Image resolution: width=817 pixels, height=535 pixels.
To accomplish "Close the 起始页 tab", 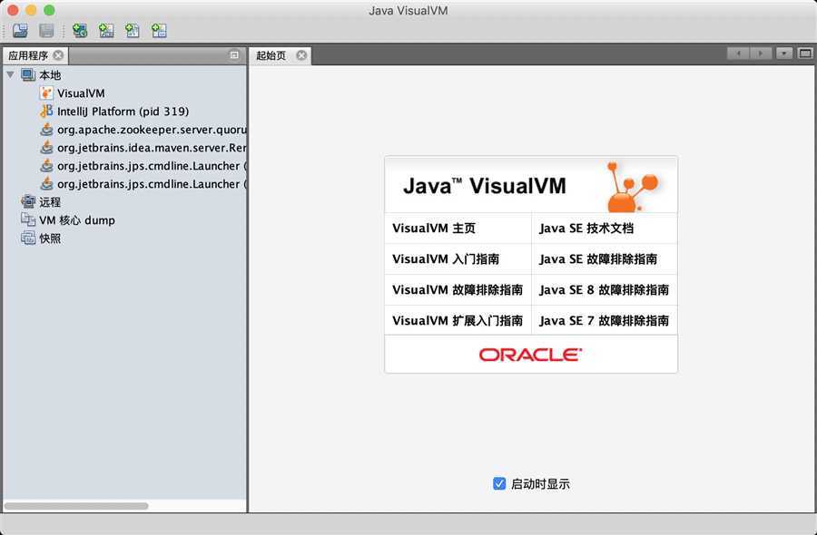I will (x=301, y=55).
